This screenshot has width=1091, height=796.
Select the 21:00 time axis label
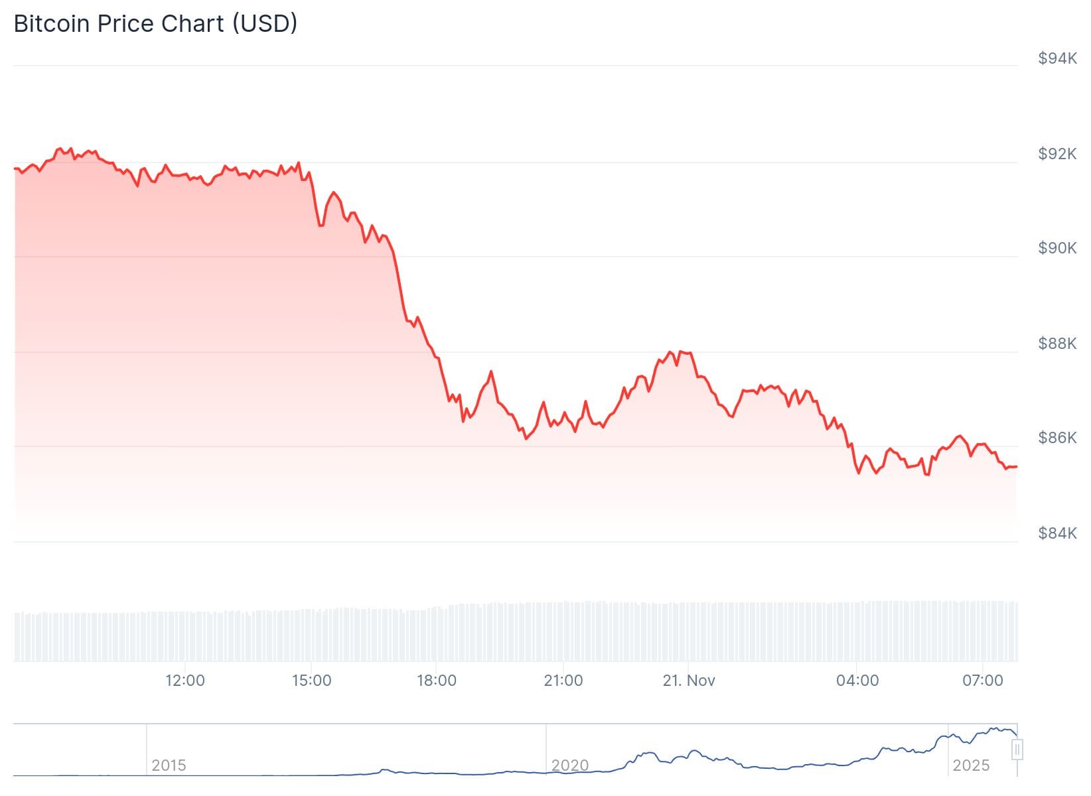[563, 681]
